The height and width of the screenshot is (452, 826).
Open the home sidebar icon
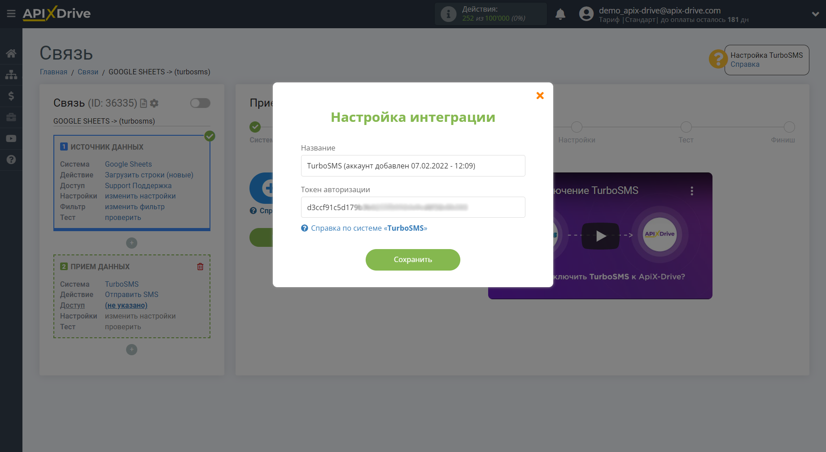[x=11, y=53]
